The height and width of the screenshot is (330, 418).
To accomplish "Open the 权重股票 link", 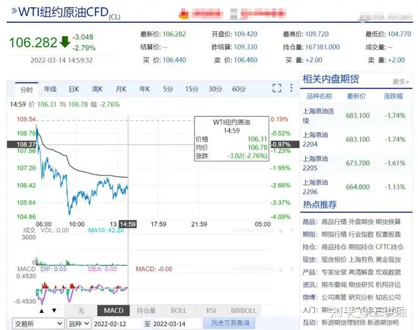I will pyautogui.click(x=388, y=234).
